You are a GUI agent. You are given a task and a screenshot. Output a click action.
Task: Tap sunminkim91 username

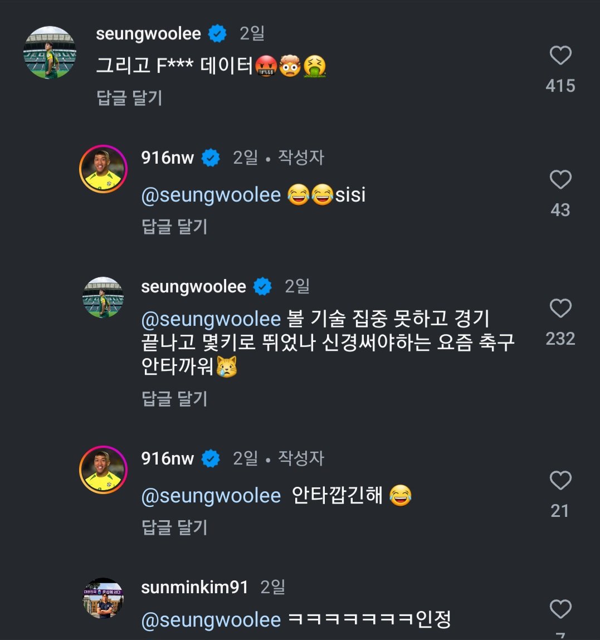tap(194, 587)
